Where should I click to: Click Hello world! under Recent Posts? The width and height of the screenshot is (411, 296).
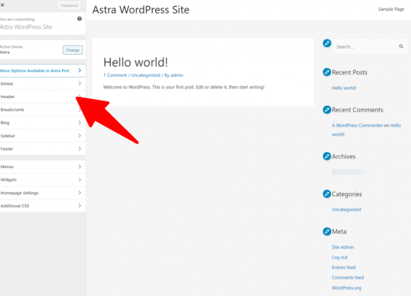pyautogui.click(x=344, y=88)
